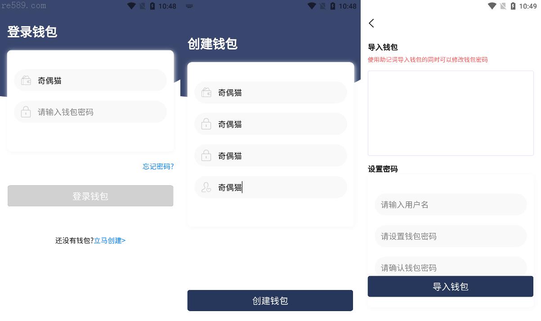Tap the Wi-Fi icon in the right status bar

[492, 6]
